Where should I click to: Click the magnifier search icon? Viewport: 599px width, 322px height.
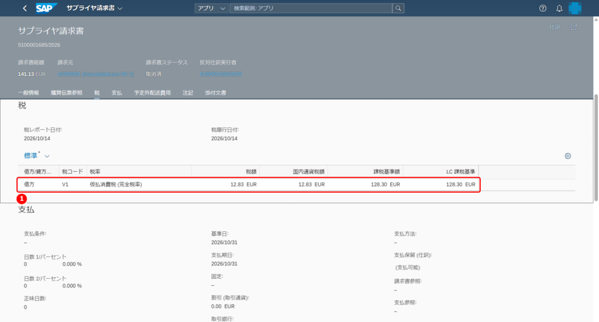point(398,8)
